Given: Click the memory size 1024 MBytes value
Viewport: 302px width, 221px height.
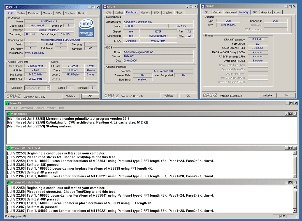Looking at the screenshot, I should point(228,25).
